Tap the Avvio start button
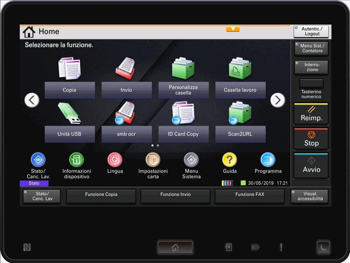 tap(311, 166)
